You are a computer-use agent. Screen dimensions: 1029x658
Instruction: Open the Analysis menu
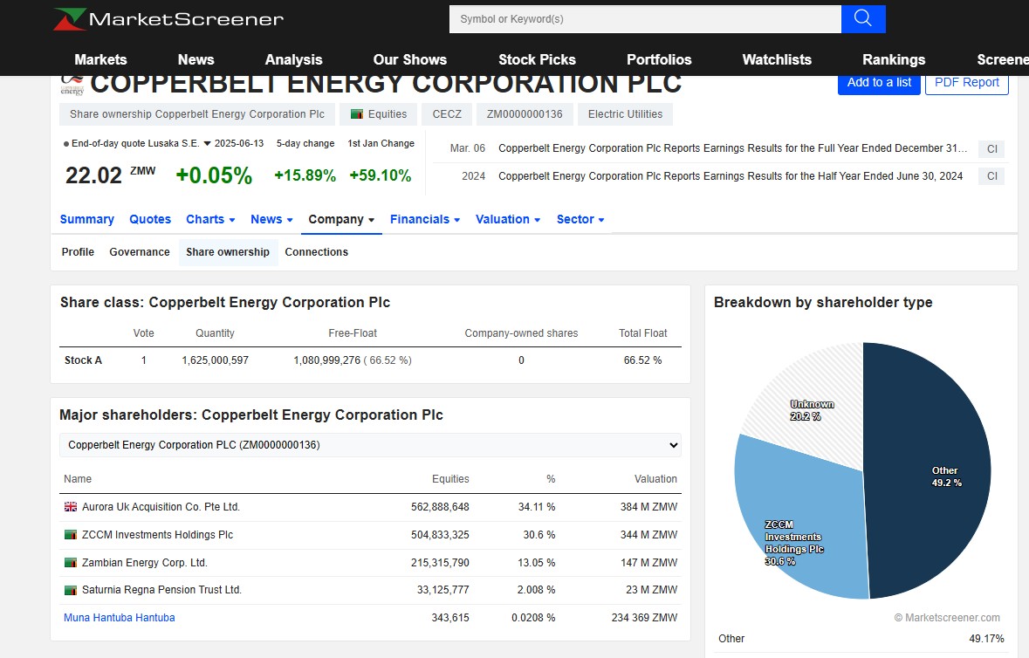coord(293,59)
